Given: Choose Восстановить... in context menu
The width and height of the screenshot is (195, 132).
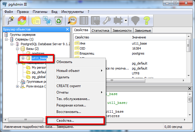Looking at the screenshot, I should point(76,112).
